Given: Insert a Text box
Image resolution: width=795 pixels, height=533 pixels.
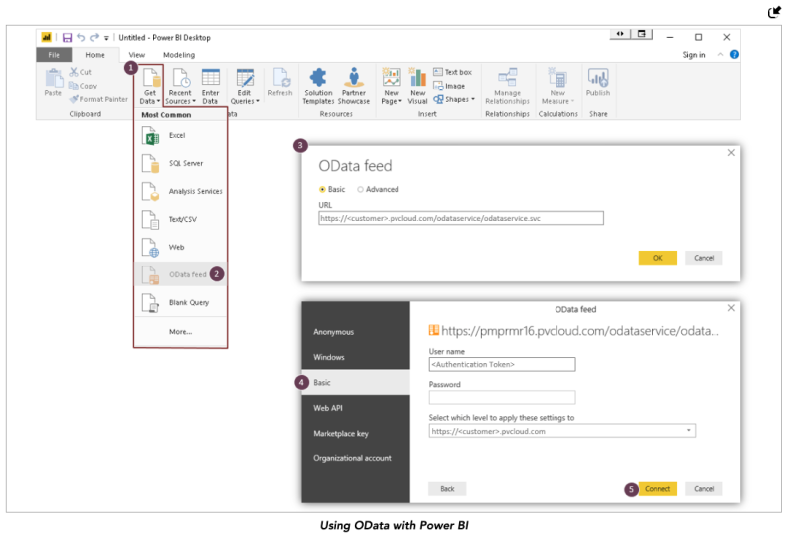Looking at the screenshot, I should (452, 72).
